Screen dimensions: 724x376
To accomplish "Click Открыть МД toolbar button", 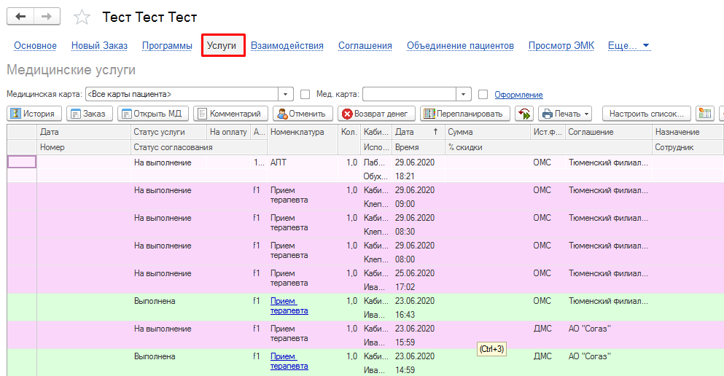I will click(152, 114).
